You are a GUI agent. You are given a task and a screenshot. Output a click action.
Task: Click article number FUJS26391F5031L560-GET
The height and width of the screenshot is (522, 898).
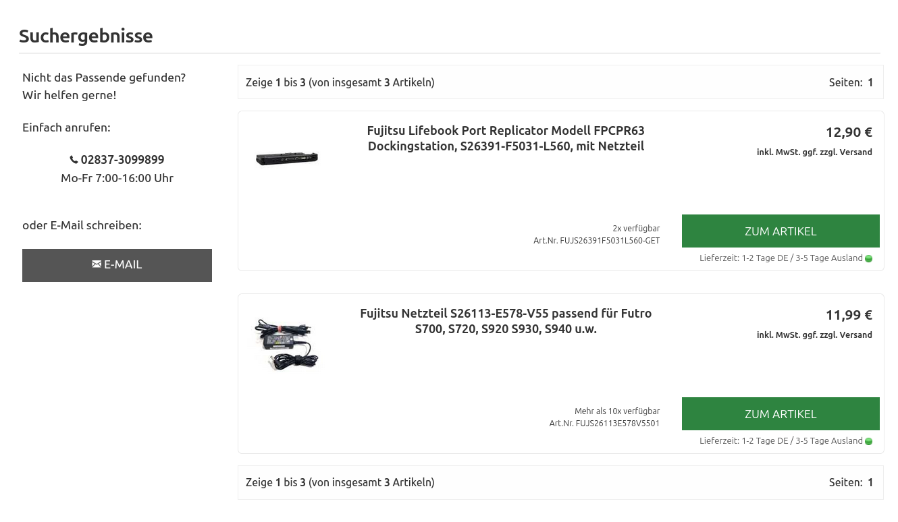[x=596, y=241]
